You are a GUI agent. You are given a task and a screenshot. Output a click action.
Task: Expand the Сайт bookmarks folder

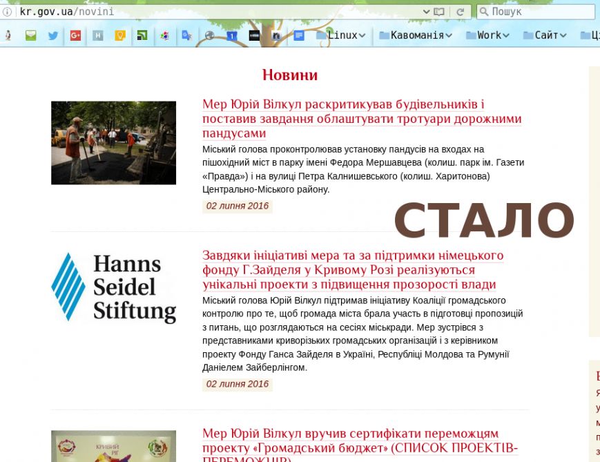[x=545, y=35]
